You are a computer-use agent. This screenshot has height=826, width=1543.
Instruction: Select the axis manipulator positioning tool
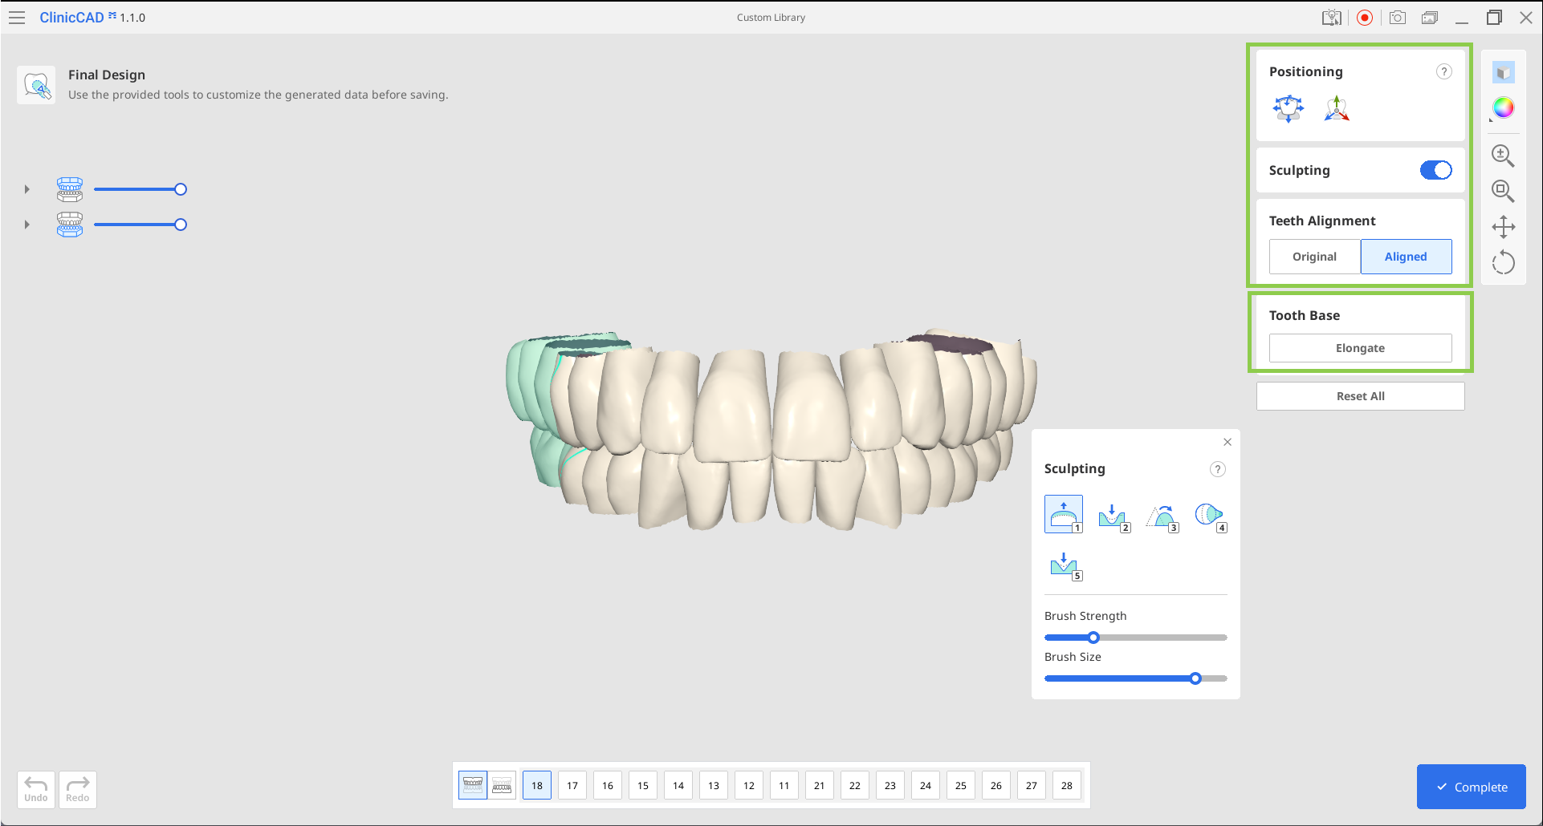[1337, 107]
